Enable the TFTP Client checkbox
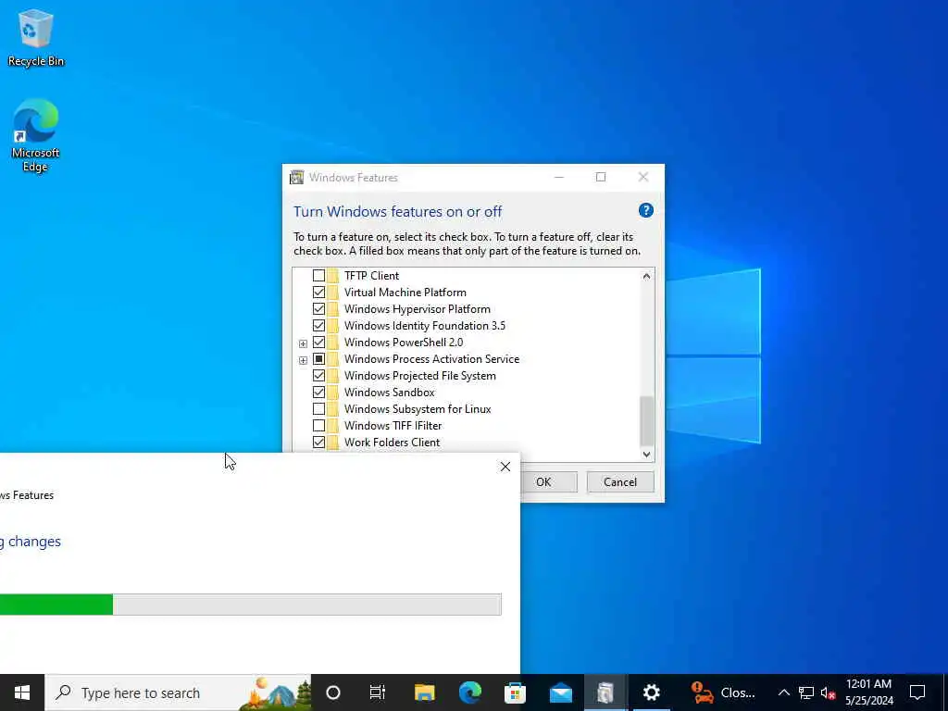 [318, 276]
